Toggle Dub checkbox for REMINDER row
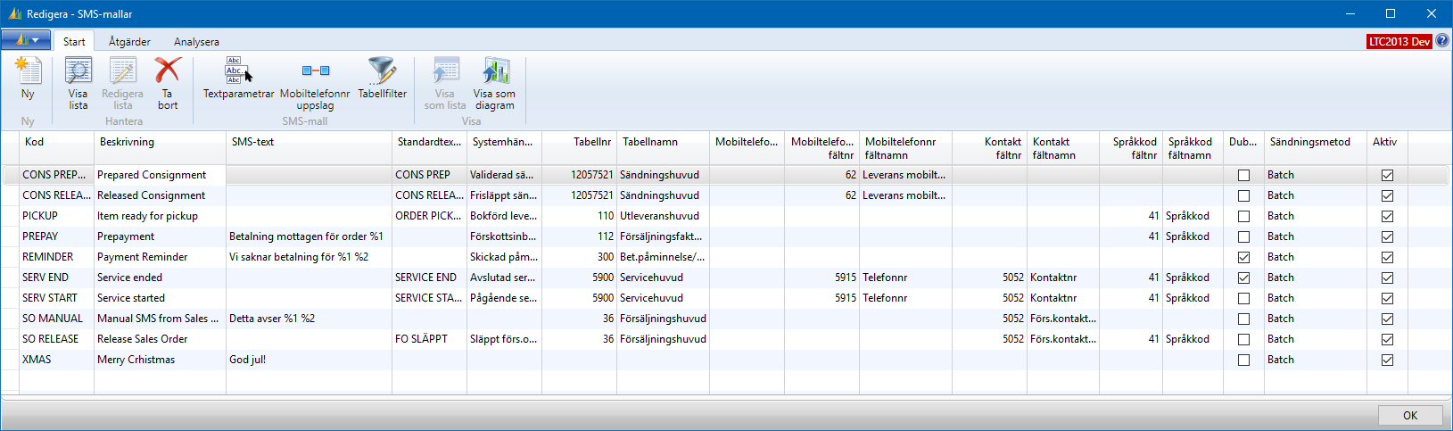The image size is (1453, 431). (x=1243, y=257)
